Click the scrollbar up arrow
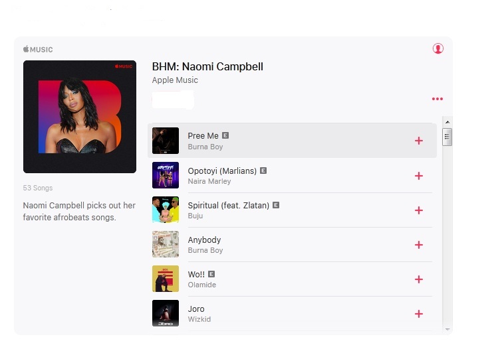This screenshot has width=498, height=351. point(447,122)
